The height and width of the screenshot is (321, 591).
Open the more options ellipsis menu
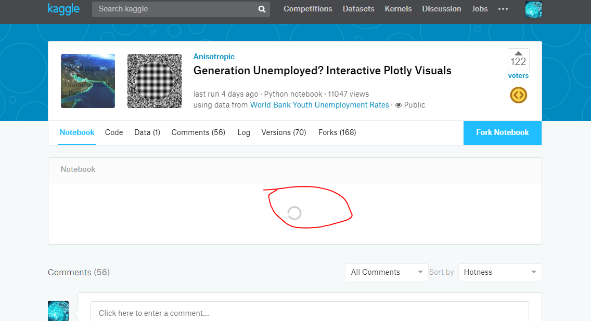pyautogui.click(x=503, y=9)
